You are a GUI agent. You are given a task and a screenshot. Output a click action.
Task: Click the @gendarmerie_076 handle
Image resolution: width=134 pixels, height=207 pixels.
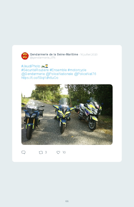pyautogui.click(x=43, y=58)
